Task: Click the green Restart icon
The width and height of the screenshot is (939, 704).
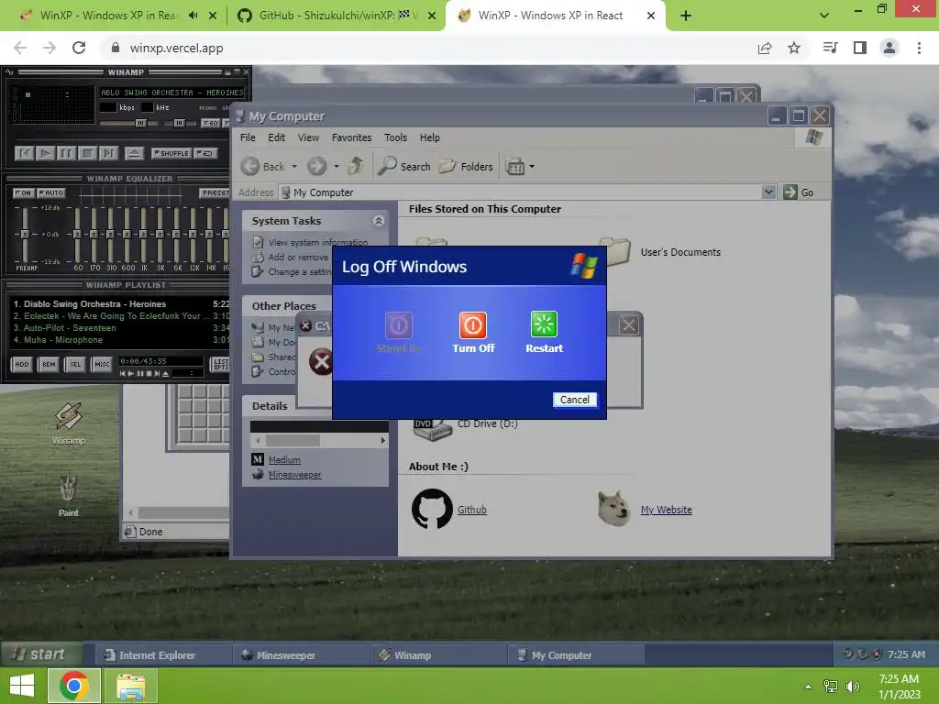Action: (x=544, y=324)
